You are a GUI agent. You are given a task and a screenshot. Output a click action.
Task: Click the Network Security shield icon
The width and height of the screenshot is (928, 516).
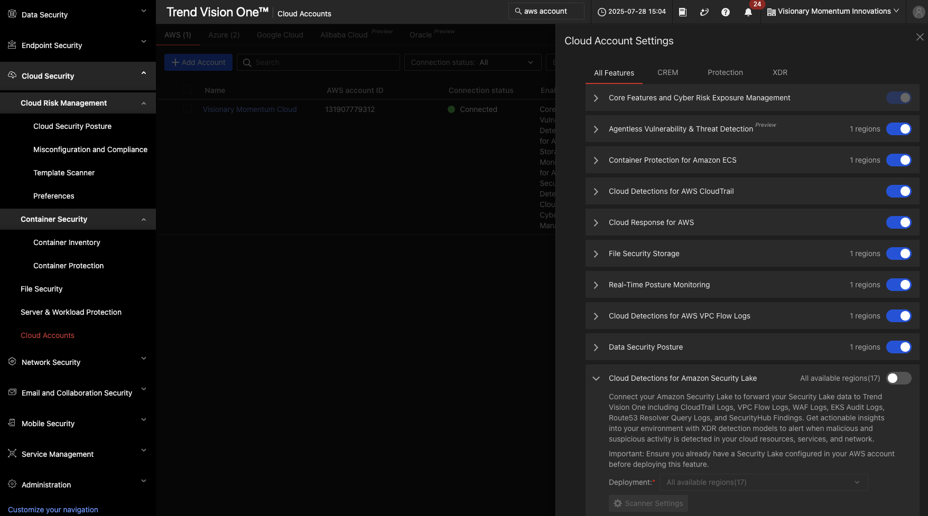pos(12,362)
